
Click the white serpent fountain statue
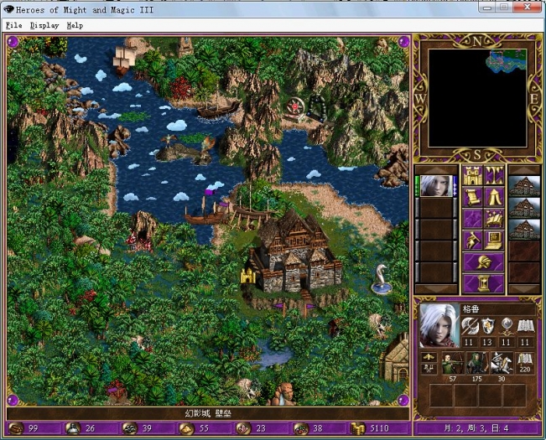coord(382,278)
